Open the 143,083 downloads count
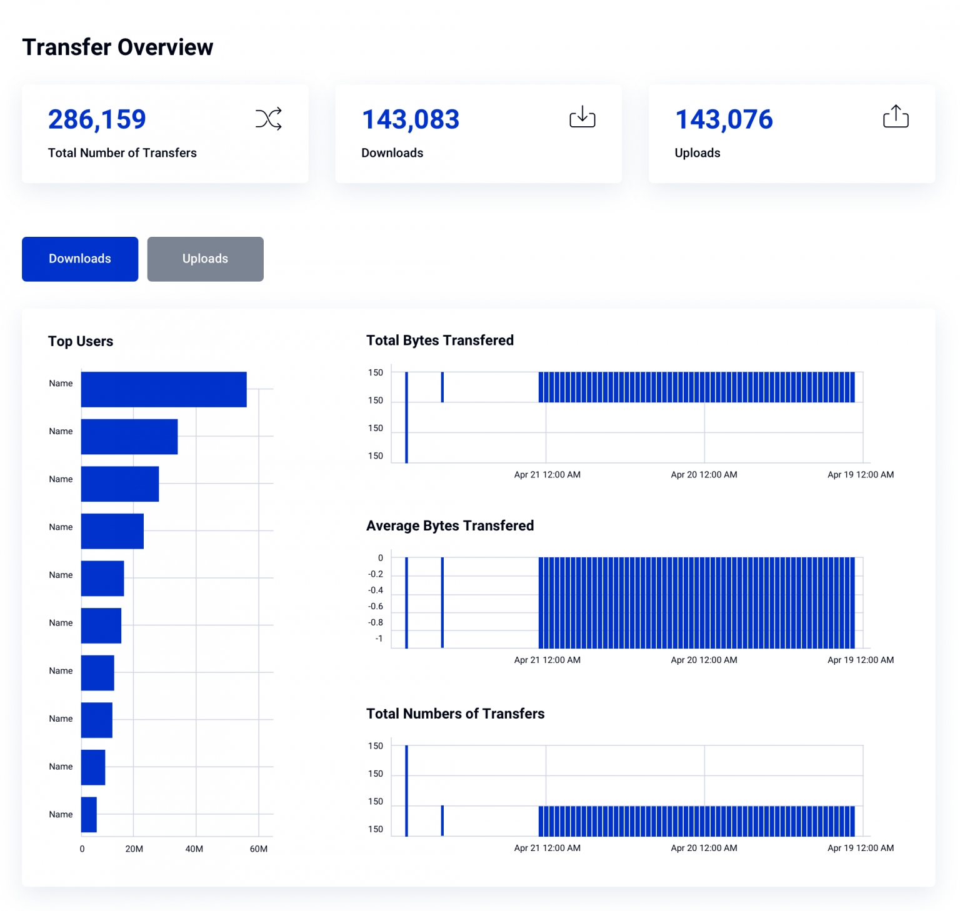Image resolution: width=960 pixels, height=911 pixels. tap(411, 119)
